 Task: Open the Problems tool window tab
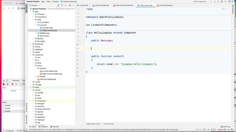(x=43, y=127)
